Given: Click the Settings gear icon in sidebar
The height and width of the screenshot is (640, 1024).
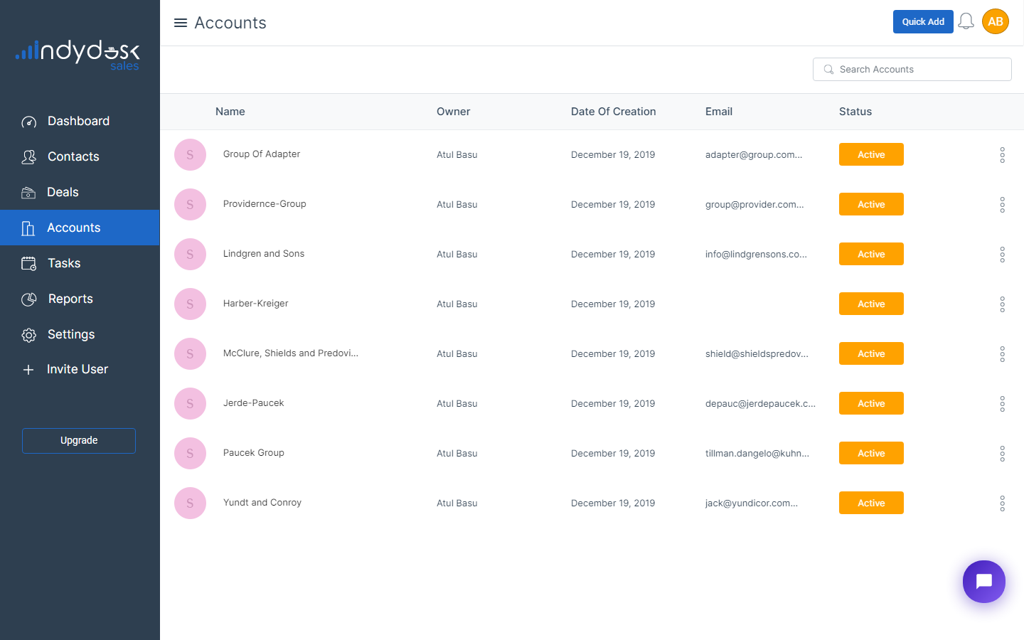Looking at the screenshot, I should (28, 335).
